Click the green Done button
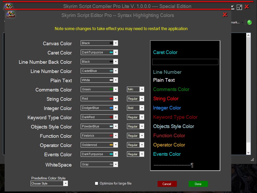The image size is (257, 193). [x=198, y=184]
